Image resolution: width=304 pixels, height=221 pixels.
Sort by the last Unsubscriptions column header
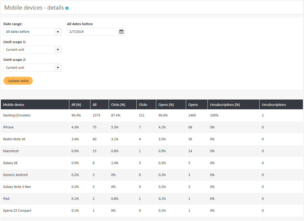pos(274,105)
